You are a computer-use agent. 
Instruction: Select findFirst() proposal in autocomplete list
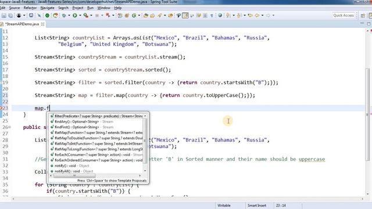click(x=96, y=127)
